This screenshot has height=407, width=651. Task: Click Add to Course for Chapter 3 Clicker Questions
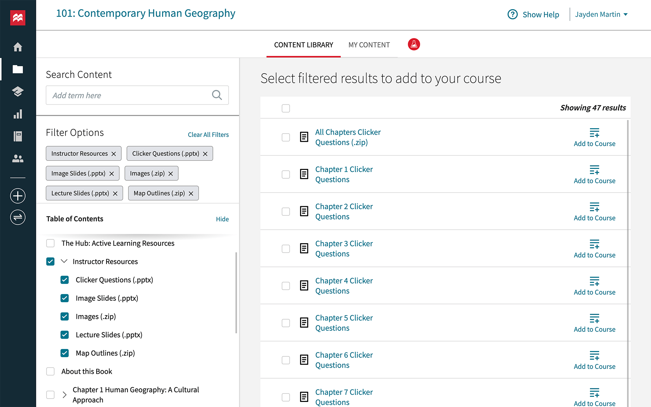click(x=594, y=249)
